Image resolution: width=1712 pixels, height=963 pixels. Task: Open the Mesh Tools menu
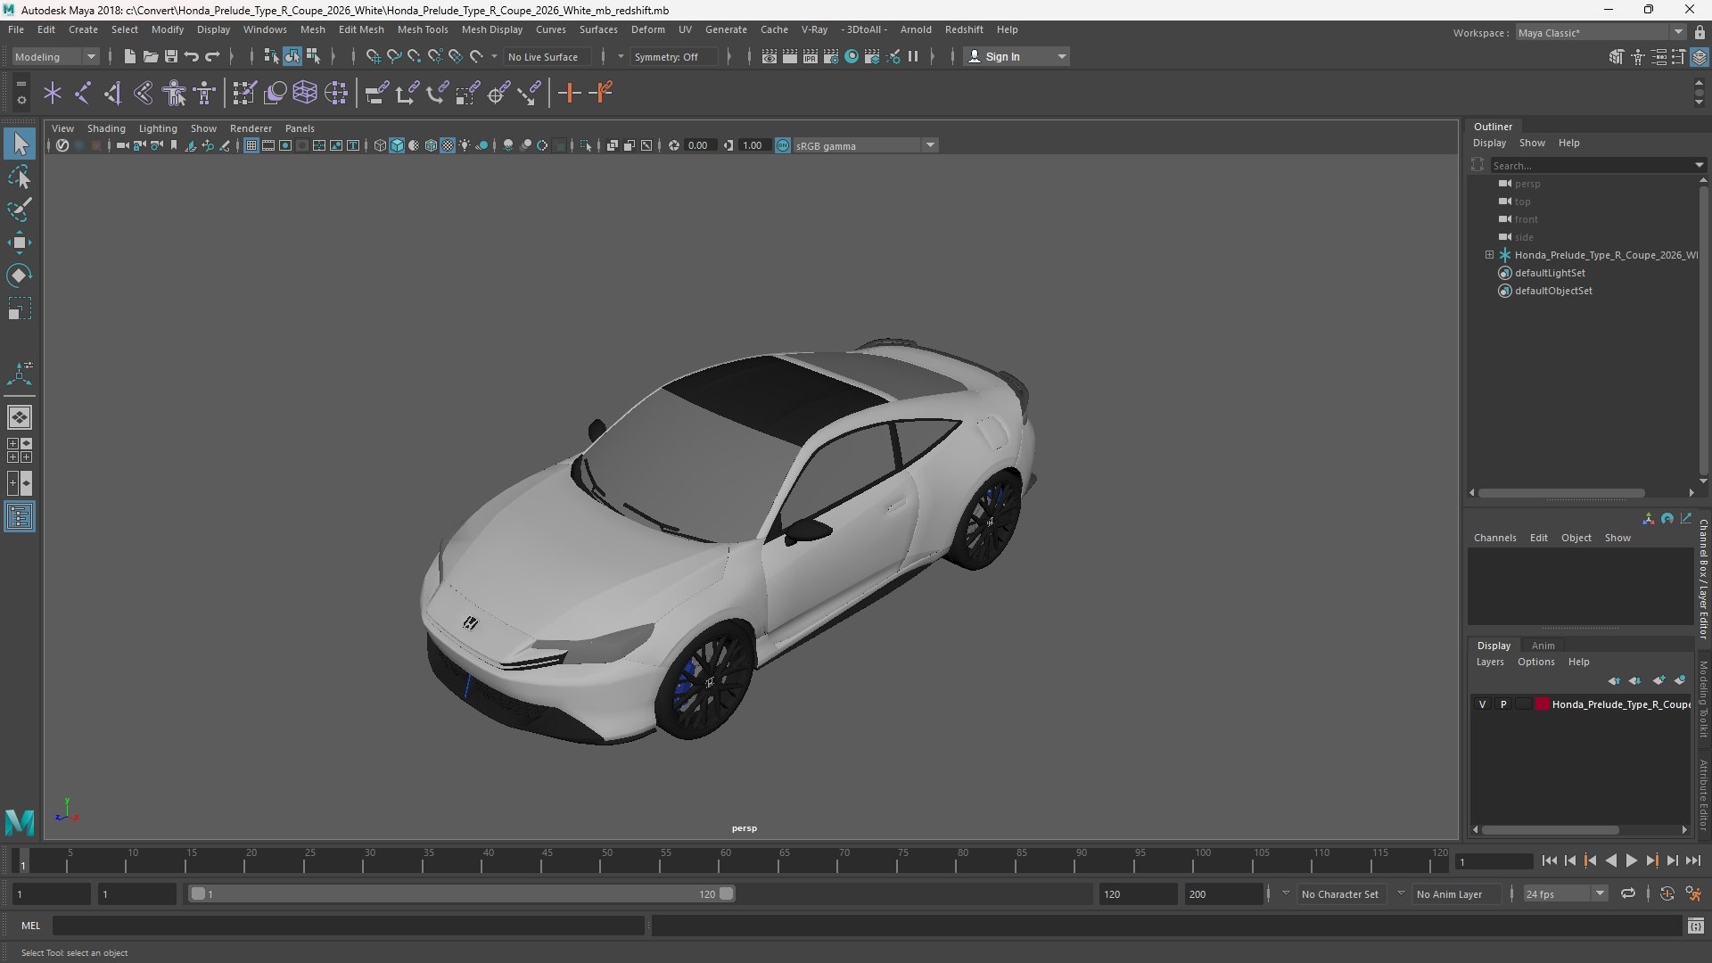pos(423,29)
